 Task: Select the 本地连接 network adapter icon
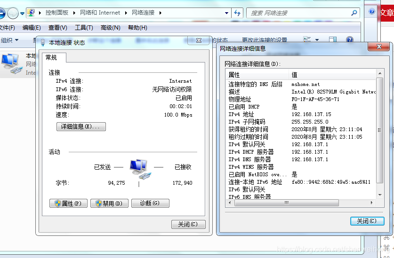click(11, 63)
